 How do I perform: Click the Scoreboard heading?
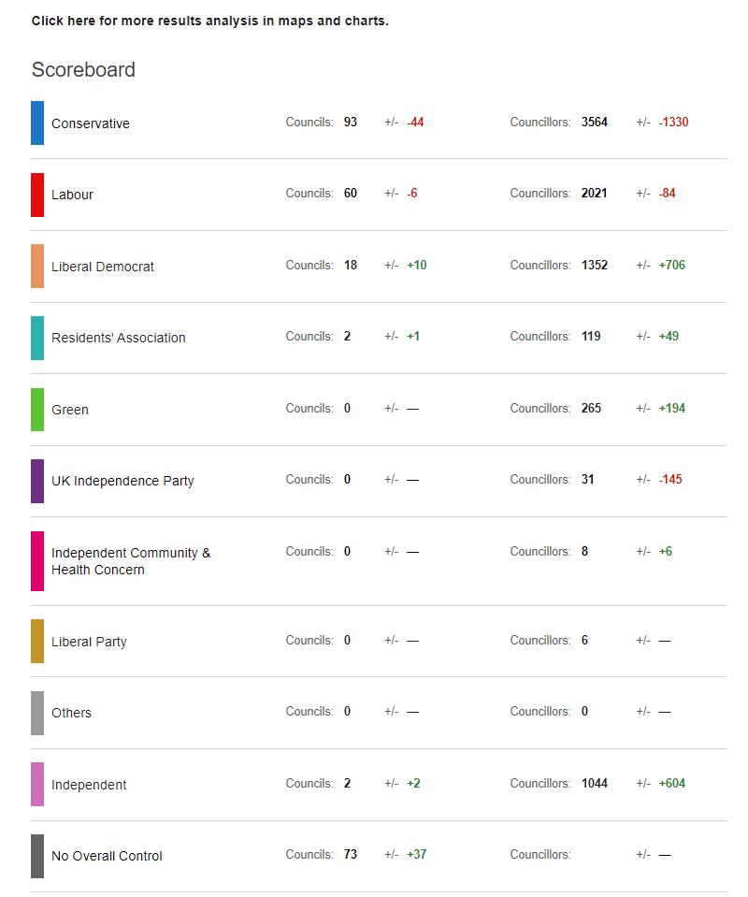pos(83,70)
